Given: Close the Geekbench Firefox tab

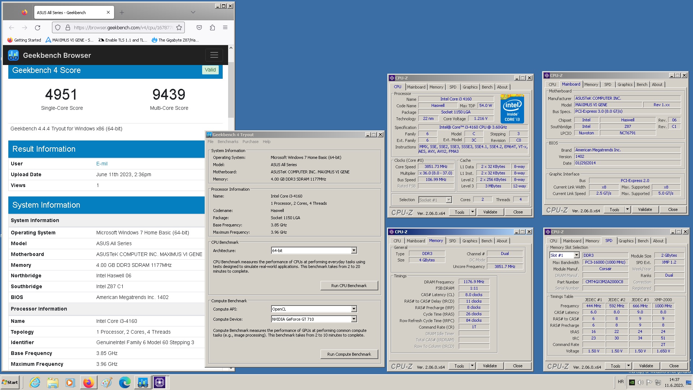Looking at the screenshot, I should pos(108,12).
